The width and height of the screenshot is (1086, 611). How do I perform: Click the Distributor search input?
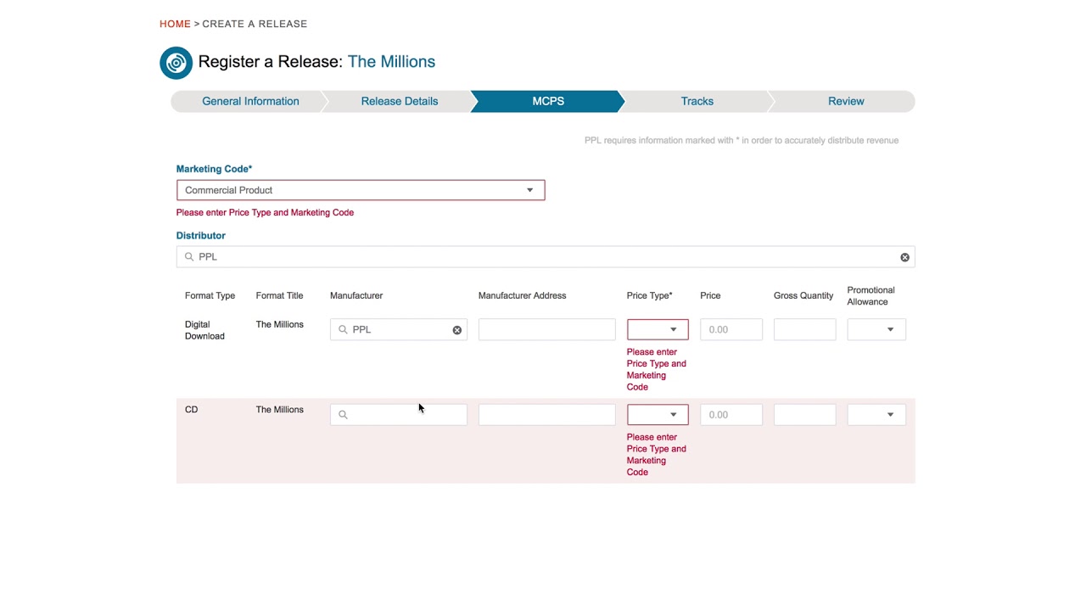[x=546, y=257]
